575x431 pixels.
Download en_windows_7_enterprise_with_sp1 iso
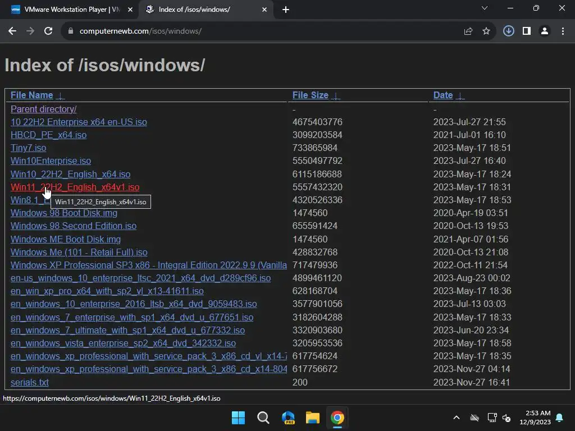point(132,318)
